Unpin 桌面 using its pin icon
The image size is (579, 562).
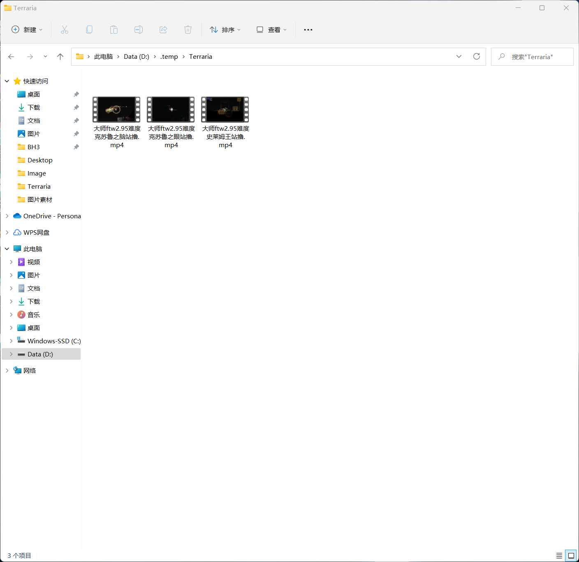point(76,95)
